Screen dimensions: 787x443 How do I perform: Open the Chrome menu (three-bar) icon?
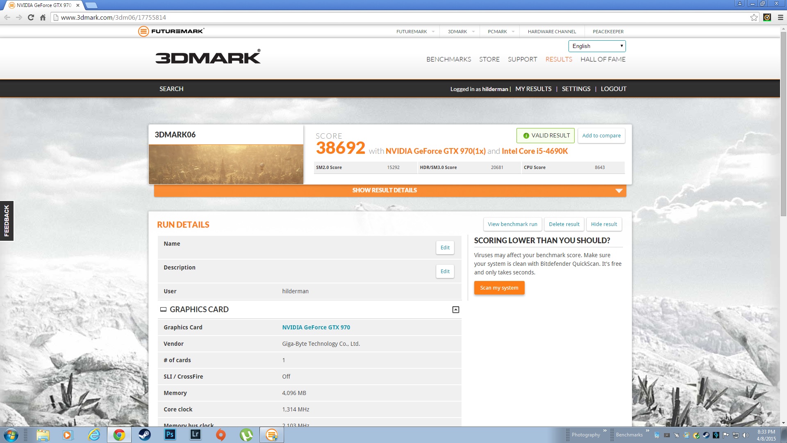780,17
